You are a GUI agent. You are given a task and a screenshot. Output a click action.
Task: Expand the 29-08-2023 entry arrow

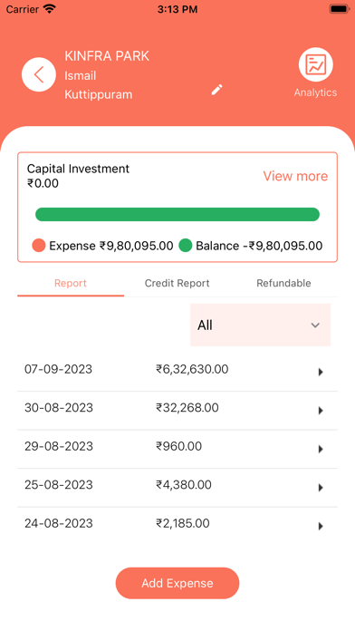coord(321,449)
